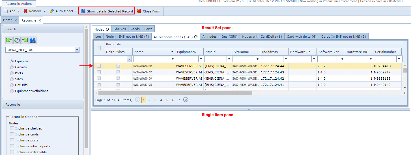Click the green right-arrow icon in Search panel

point(25,40)
